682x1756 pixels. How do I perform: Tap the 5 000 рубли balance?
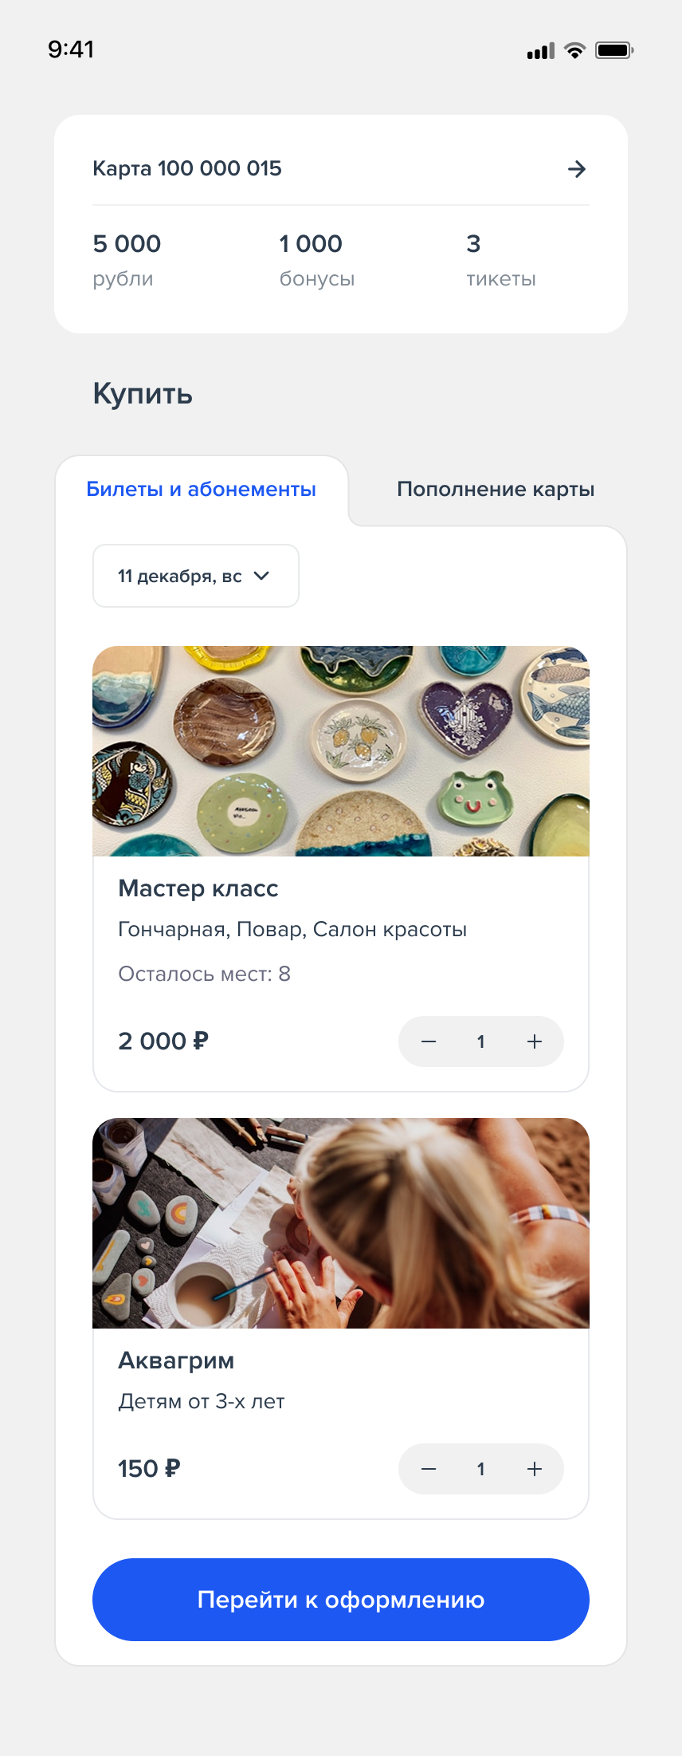[127, 260]
